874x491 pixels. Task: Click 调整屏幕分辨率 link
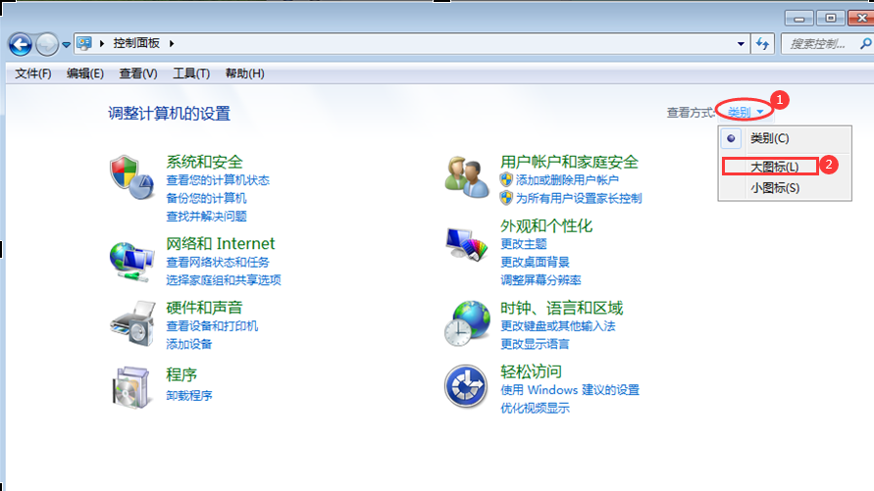point(540,280)
